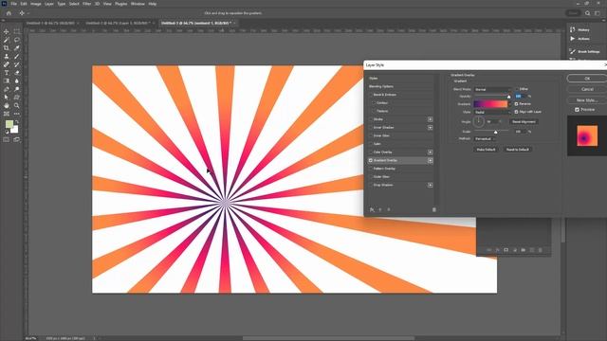Open the Edit Toolbar three-dots menu
This screenshot has width=607, height=341.
[x=17, y=114]
